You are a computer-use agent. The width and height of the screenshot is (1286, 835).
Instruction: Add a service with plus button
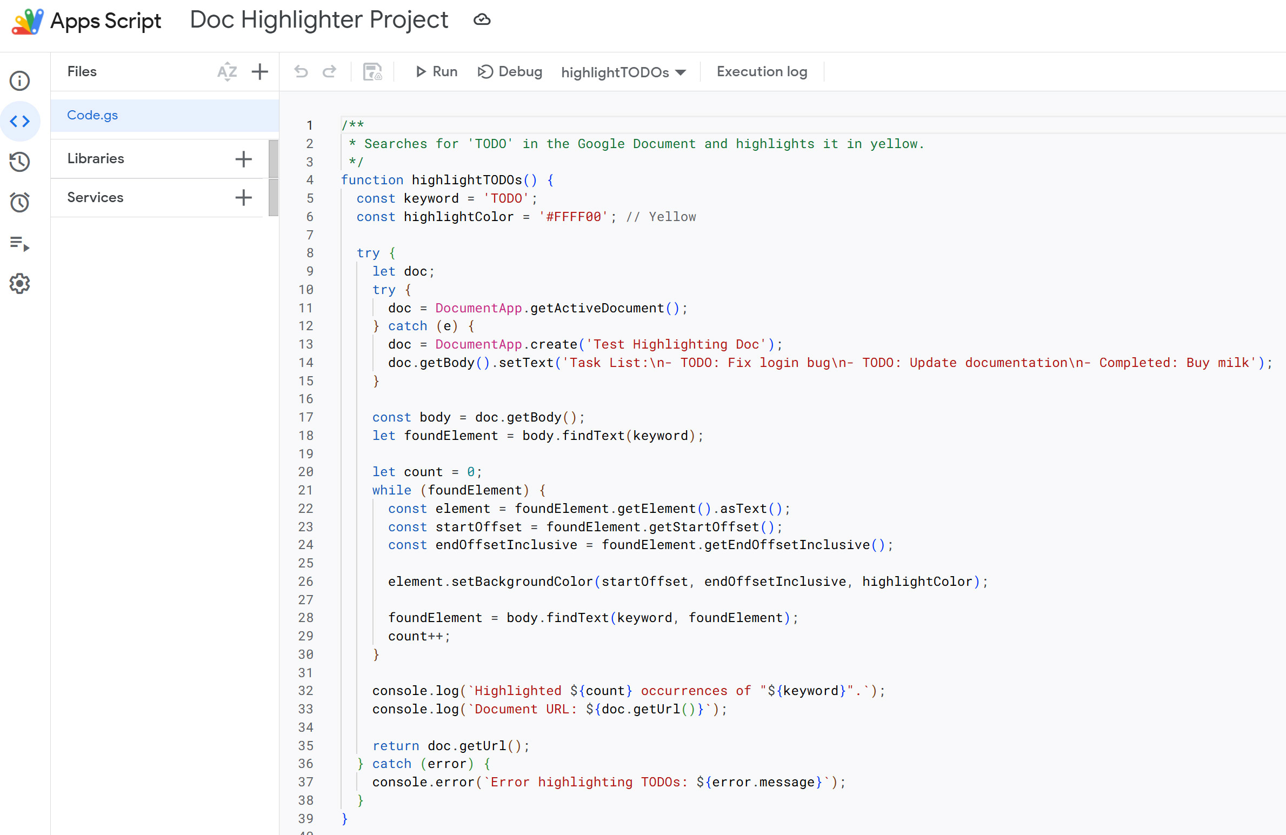(243, 197)
